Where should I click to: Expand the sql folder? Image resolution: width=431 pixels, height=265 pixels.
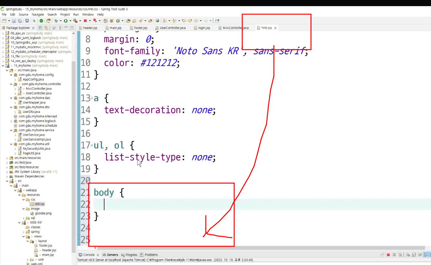(23, 218)
